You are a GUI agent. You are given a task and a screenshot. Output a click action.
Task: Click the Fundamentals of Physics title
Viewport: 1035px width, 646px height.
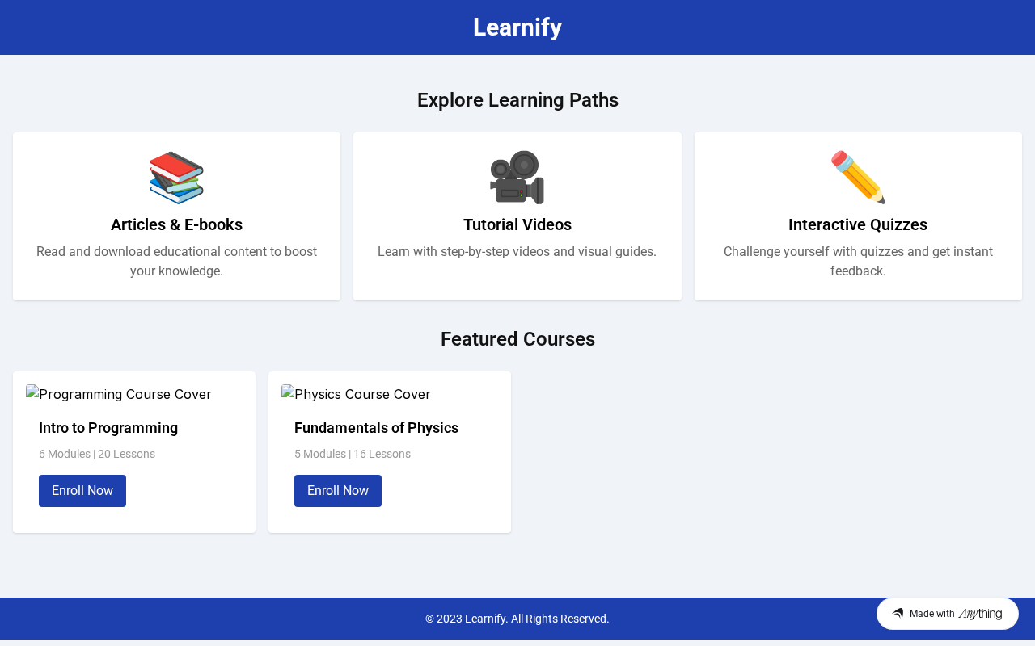tap(376, 428)
